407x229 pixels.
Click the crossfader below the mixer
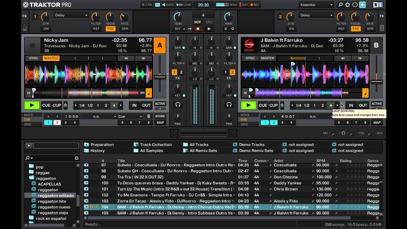coord(203,133)
